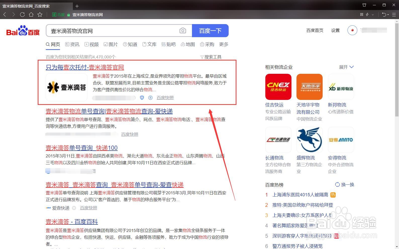The height and width of the screenshot is (249, 399).
Task: Open the 只为每壹次托付-壹米滴答官网 result
Action: [85, 67]
